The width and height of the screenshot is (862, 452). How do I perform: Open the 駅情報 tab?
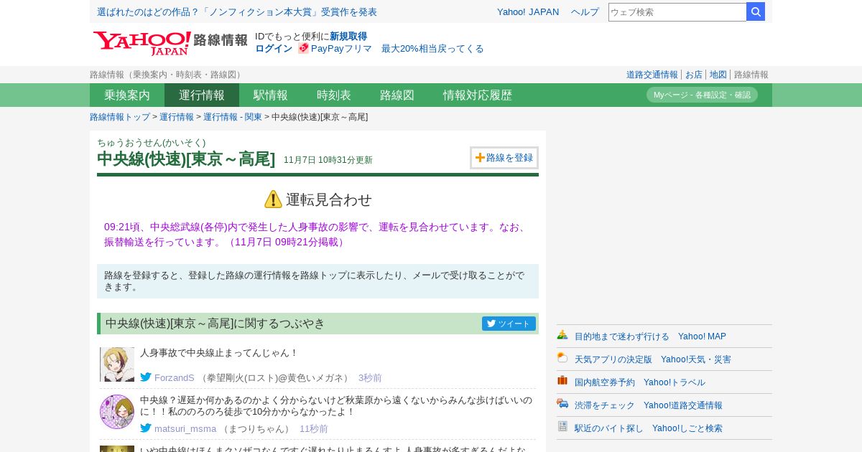271,95
